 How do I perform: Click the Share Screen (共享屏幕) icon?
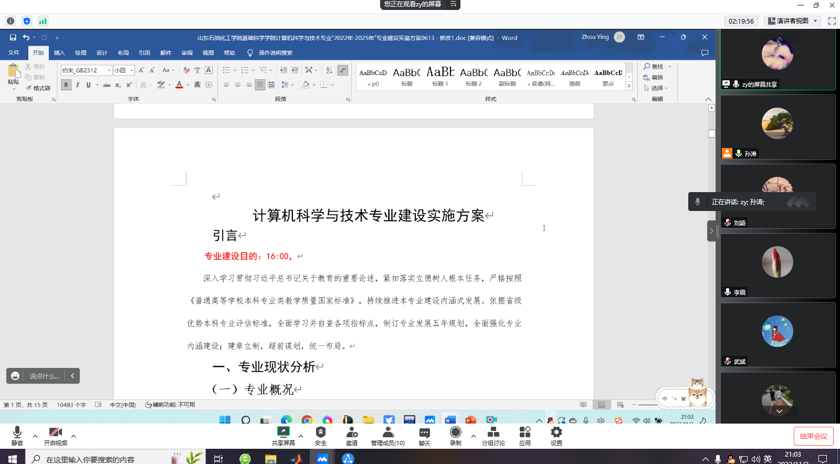pyautogui.click(x=283, y=433)
